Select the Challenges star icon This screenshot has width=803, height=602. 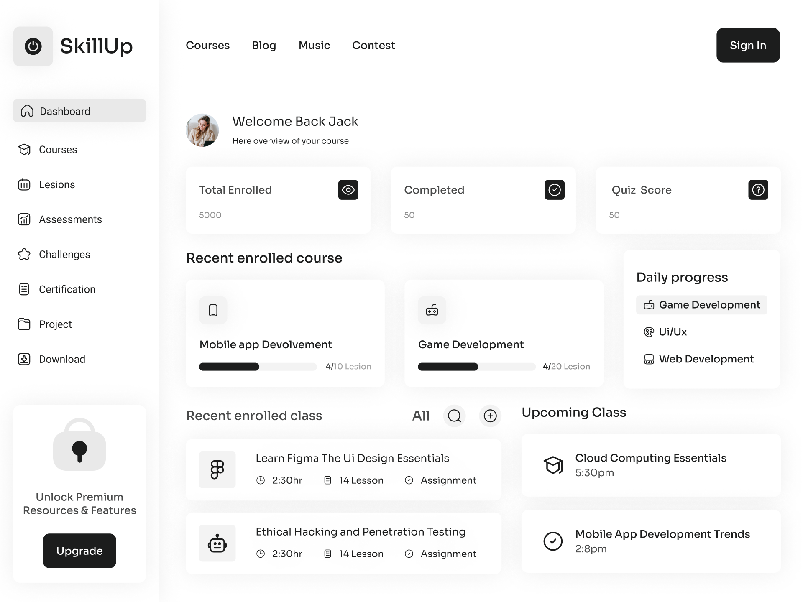point(24,254)
